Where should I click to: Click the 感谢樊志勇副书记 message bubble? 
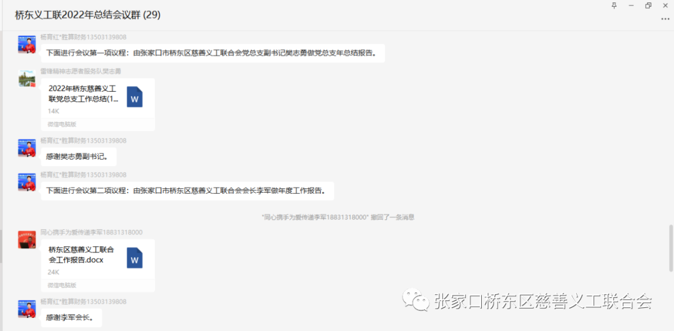[x=78, y=156]
